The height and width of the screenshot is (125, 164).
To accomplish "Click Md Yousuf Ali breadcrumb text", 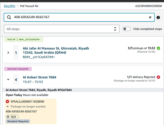I will [29, 6].
